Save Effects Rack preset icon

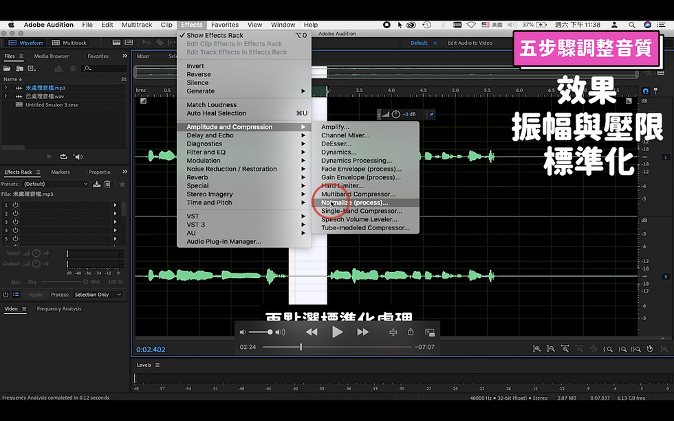pos(97,184)
